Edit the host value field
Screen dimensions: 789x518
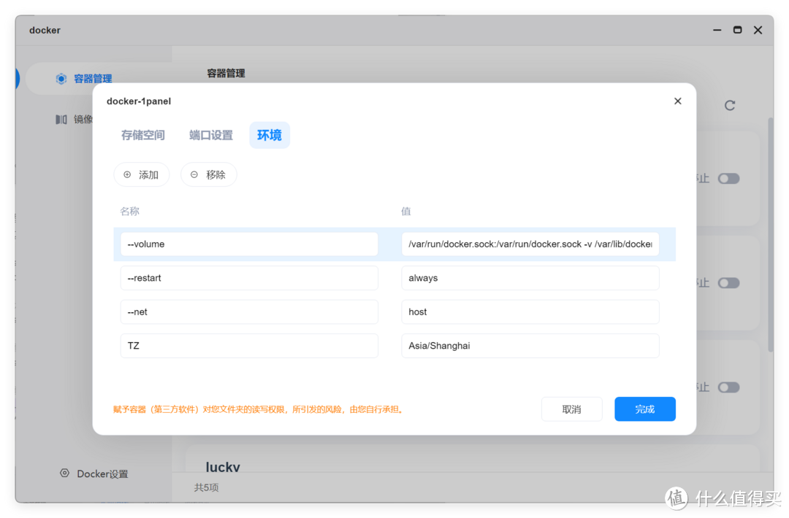coord(530,312)
